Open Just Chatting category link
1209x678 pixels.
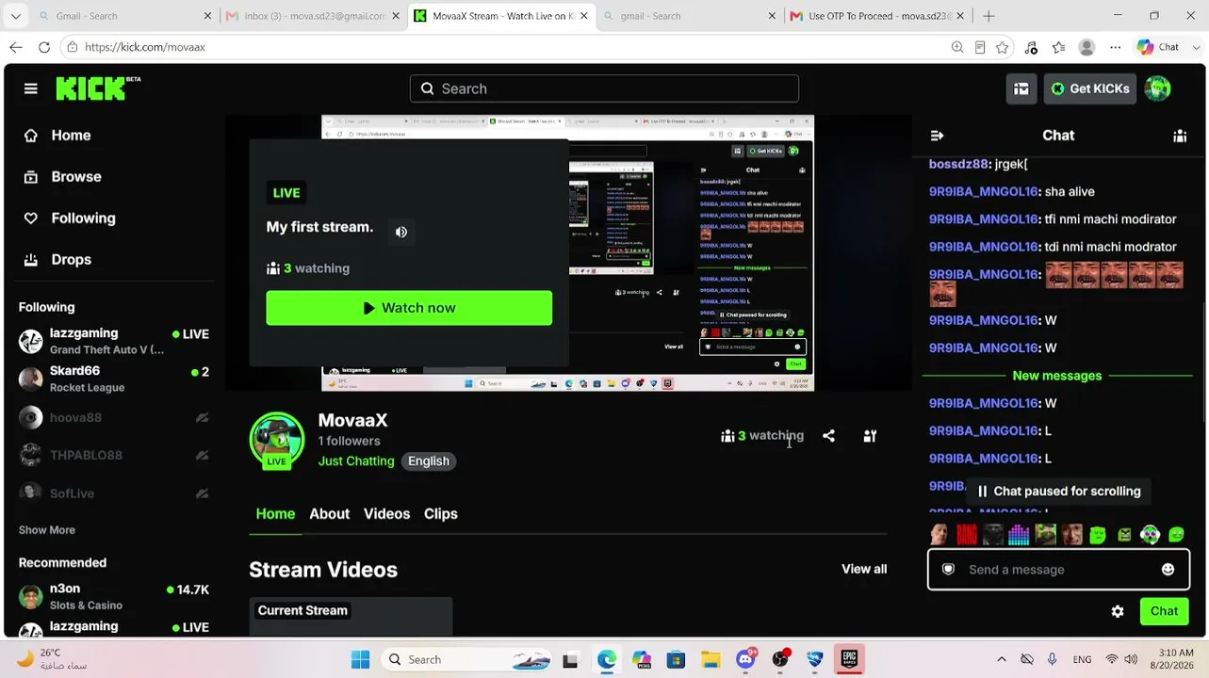(x=356, y=461)
